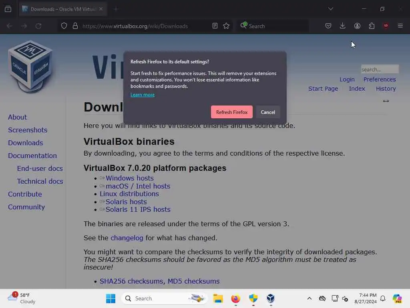Open a new tab with plus button
Viewport: 410px width, 308px height.
point(116,9)
